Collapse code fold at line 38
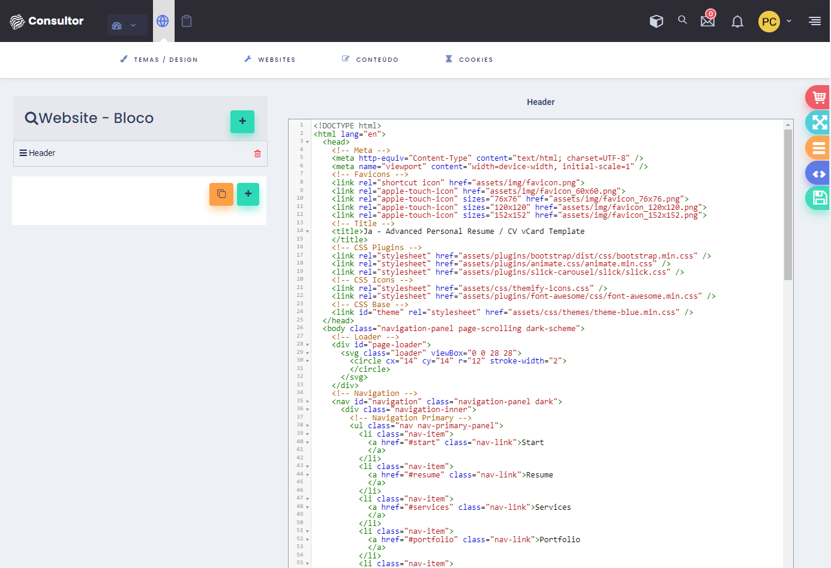The image size is (831, 568). click(x=308, y=426)
